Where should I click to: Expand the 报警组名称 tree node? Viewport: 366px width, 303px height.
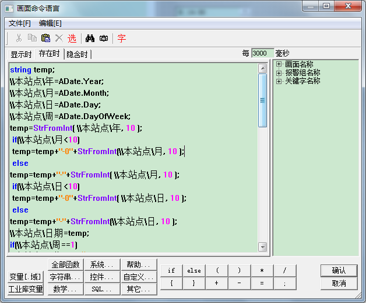(x=279, y=72)
